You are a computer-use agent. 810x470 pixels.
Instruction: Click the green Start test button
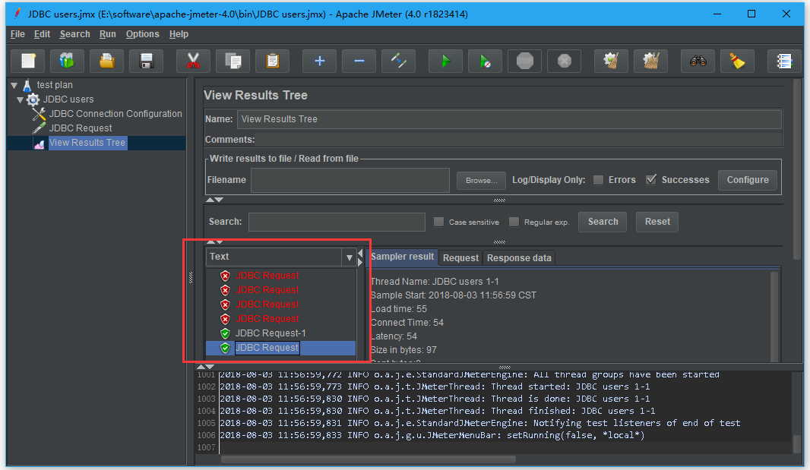[x=445, y=61]
